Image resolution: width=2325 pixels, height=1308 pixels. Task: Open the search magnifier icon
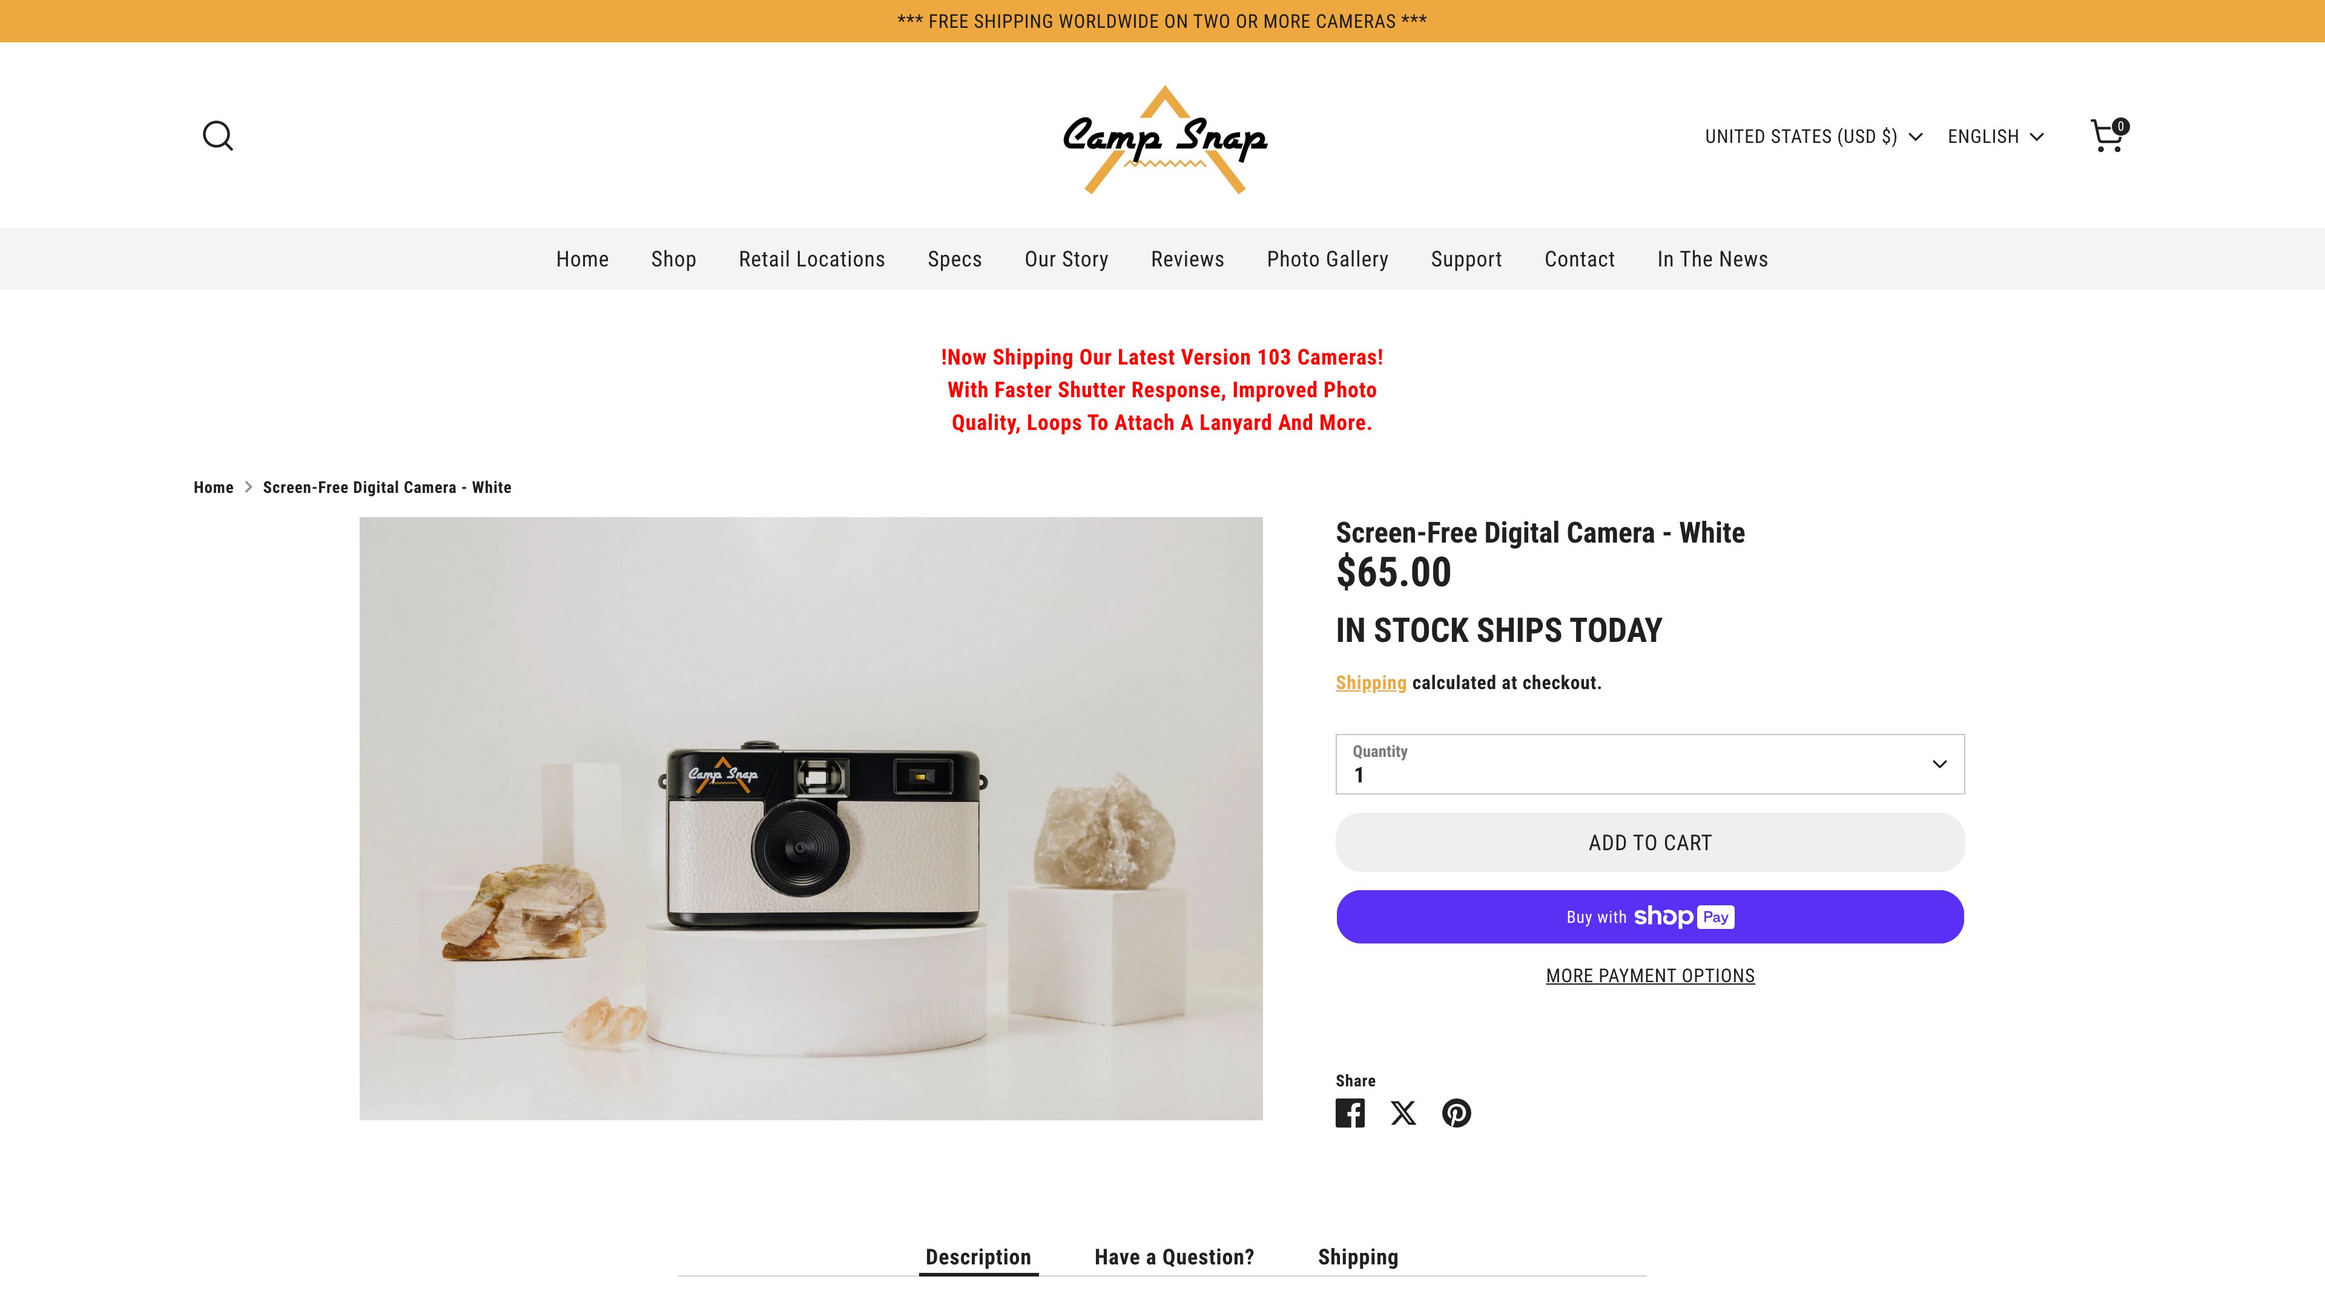[217, 136]
